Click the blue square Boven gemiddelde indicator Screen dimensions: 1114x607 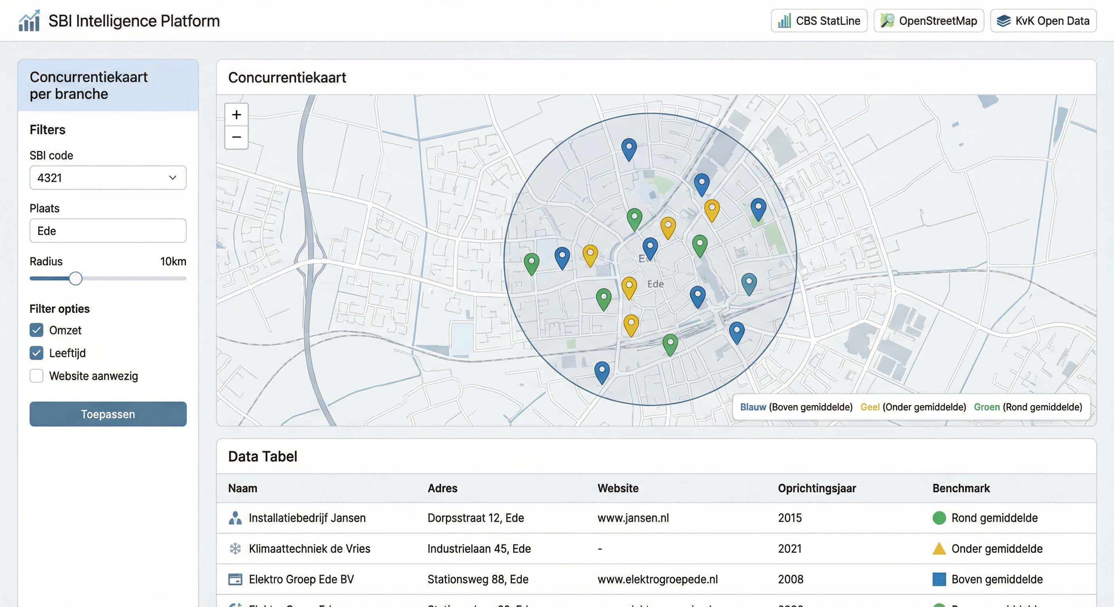pyautogui.click(x=939, y=579)
